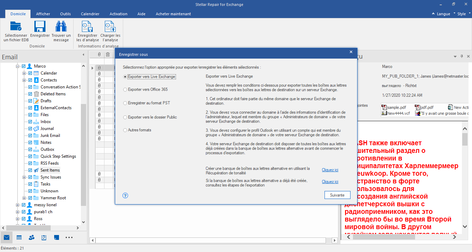Switch to the Outils ribbon tab
Viewport: 472px width, 252px height.
(65, 14)
